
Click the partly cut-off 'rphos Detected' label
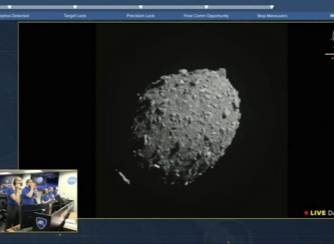(x=15, y=16)
